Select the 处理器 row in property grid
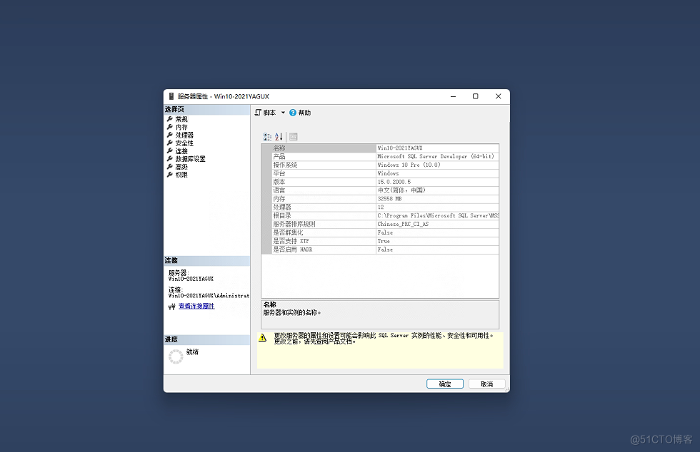The width and height of the screenshot is (700, 452). [380, 207]
